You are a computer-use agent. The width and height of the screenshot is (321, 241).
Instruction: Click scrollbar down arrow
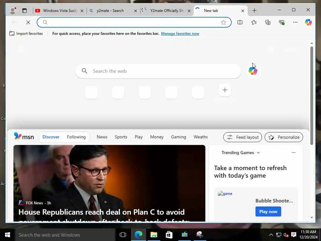click(312, 217)
